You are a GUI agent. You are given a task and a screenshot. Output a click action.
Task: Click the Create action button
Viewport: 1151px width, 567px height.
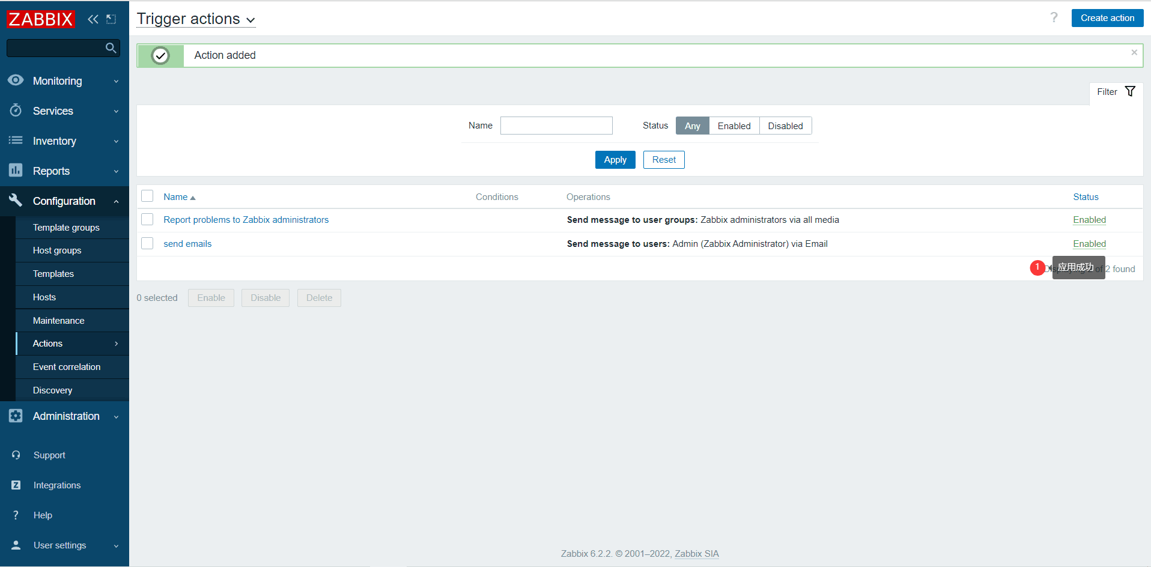pos(1107,18)
